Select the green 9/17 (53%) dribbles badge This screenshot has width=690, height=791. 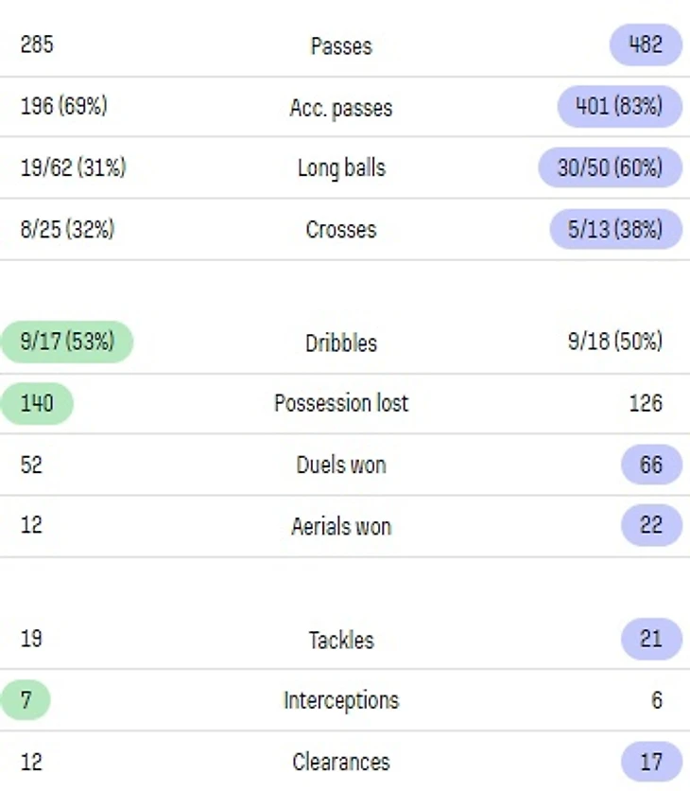(67, 342)
